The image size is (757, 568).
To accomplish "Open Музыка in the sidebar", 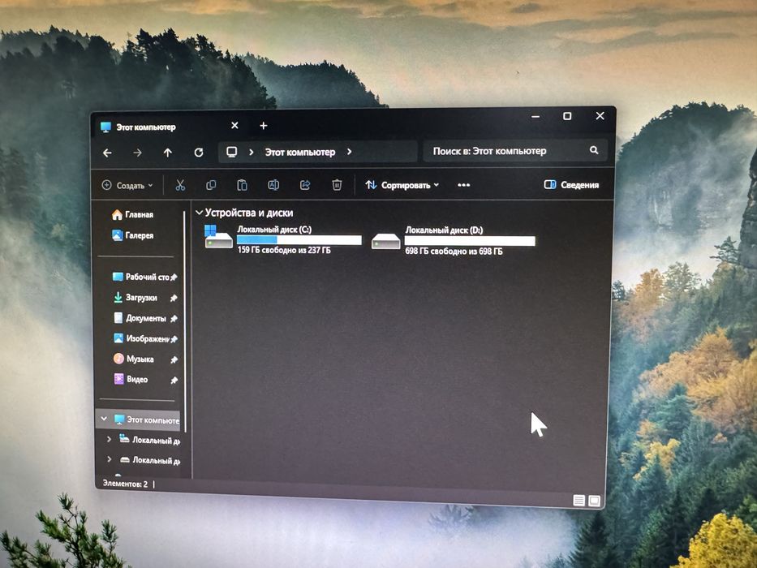I will (x=134, y=359).
